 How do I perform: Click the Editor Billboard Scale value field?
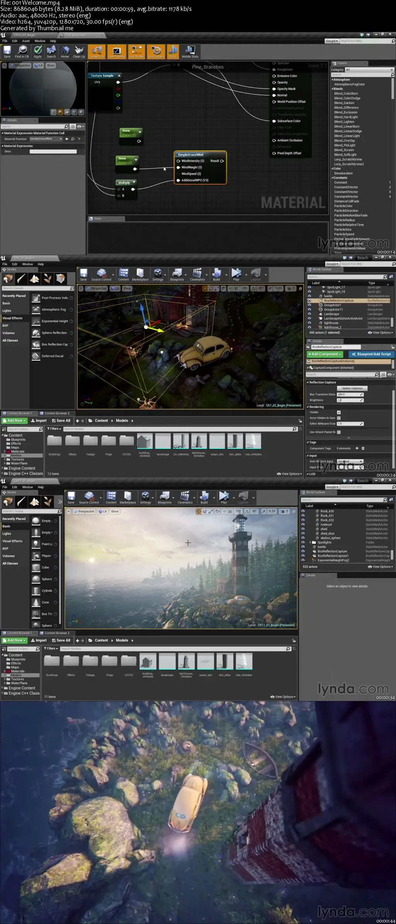tap(350, 424)
